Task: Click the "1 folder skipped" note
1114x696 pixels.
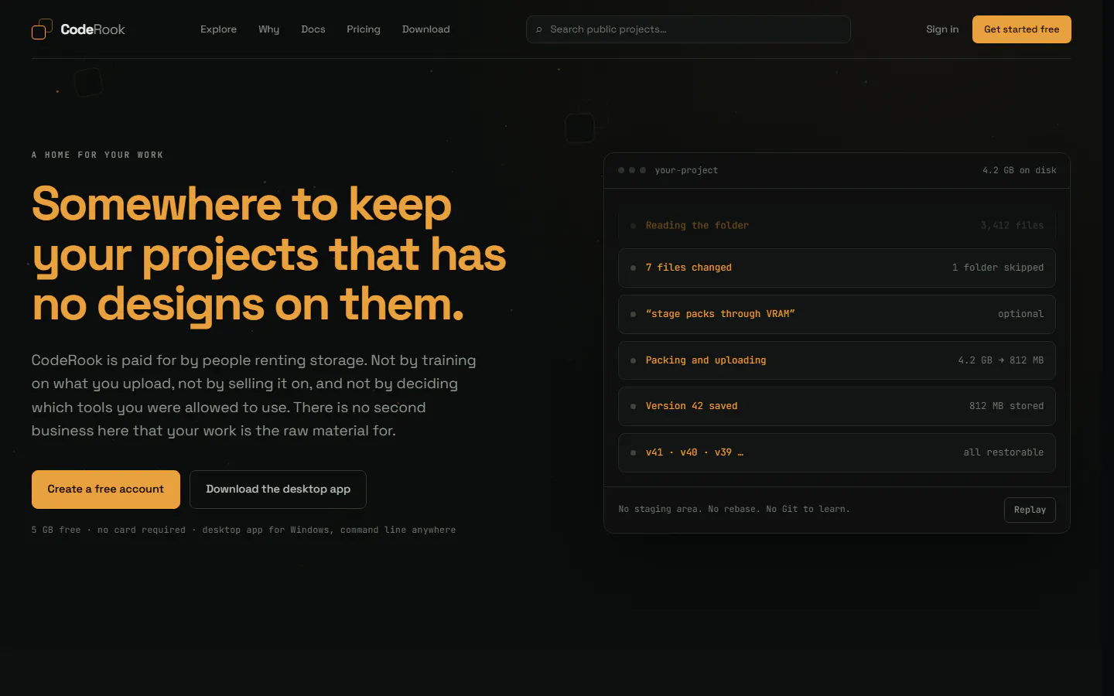Action: pos(998,268)
